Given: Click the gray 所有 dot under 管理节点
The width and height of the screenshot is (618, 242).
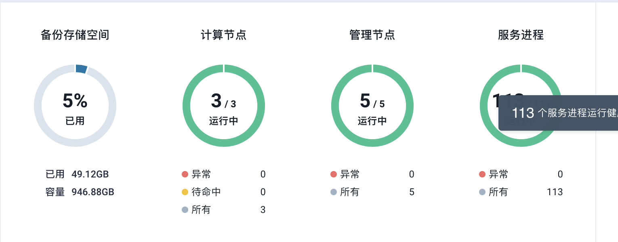Looking at the screenshot, I should click(x=334, y=192).
